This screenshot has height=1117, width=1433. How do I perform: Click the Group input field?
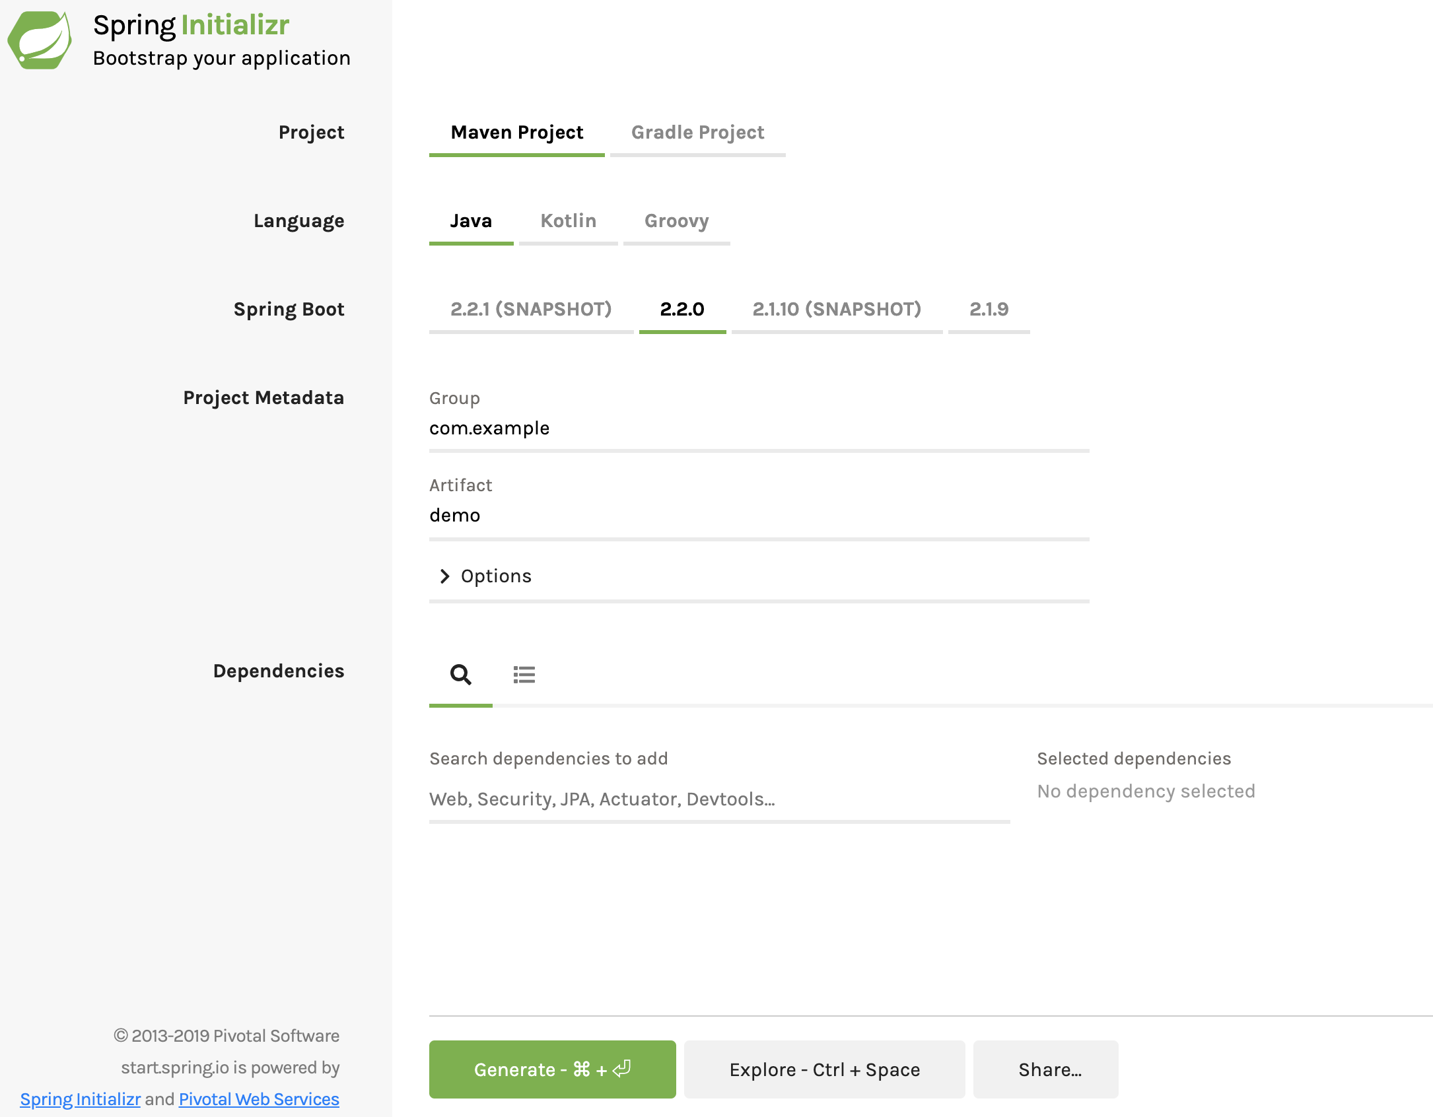point(758,428)
